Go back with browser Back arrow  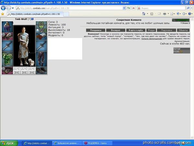(x=3, y=8)
